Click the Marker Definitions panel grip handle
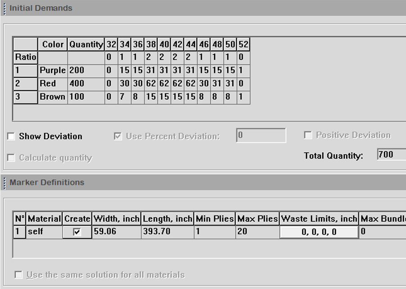 coord(4,182)
